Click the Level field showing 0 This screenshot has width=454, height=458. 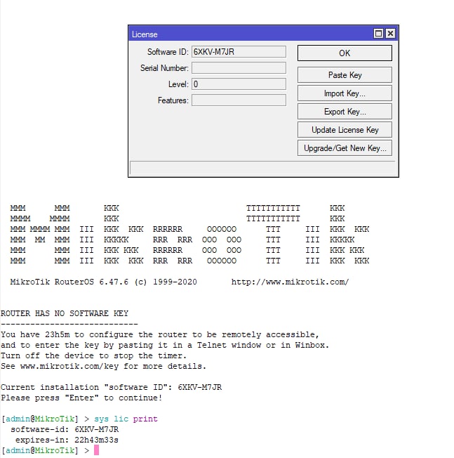click(x=239, y=84)
